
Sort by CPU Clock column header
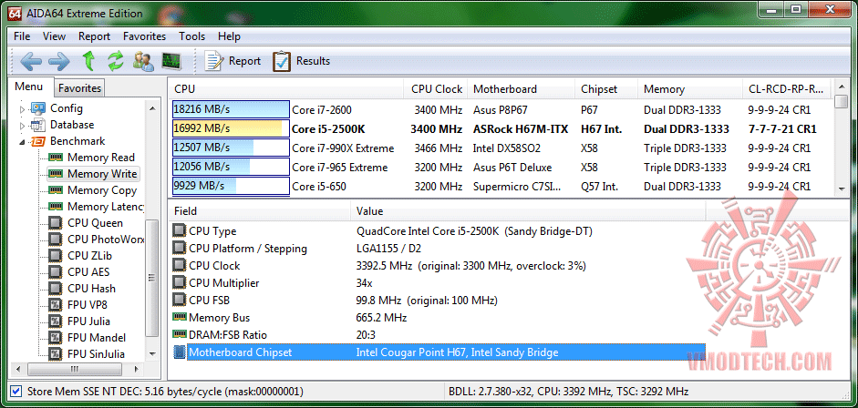pos(436,89)
